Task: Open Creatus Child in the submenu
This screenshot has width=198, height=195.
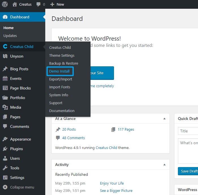Action: [60, 47]
